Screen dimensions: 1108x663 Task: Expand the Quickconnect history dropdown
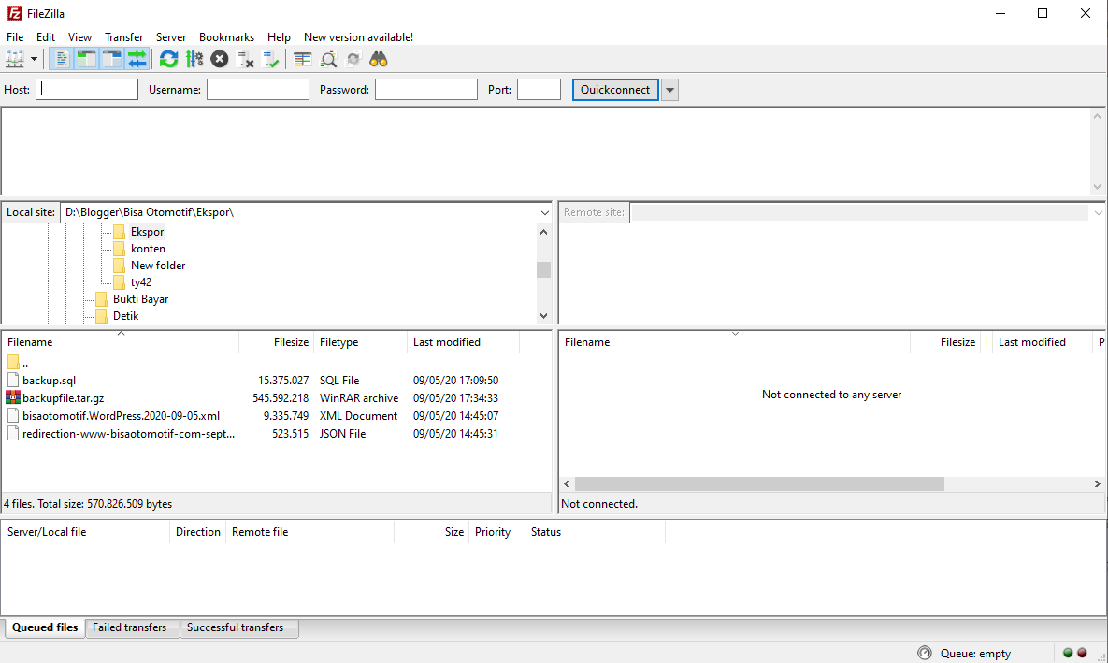669,90
